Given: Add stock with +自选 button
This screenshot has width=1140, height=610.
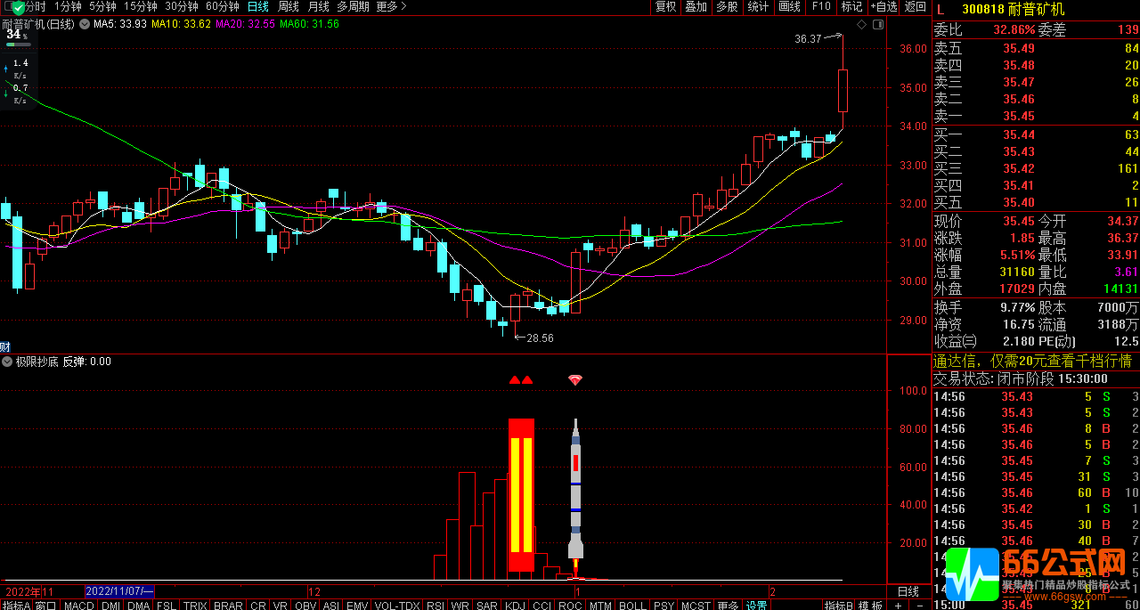Looking at the screenshot, I should point(883,6).
